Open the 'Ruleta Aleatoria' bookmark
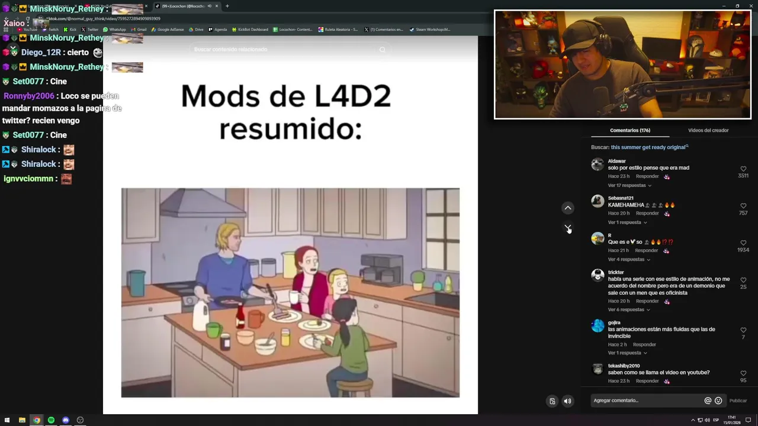The image size is (758, 426). click(338, 29)
